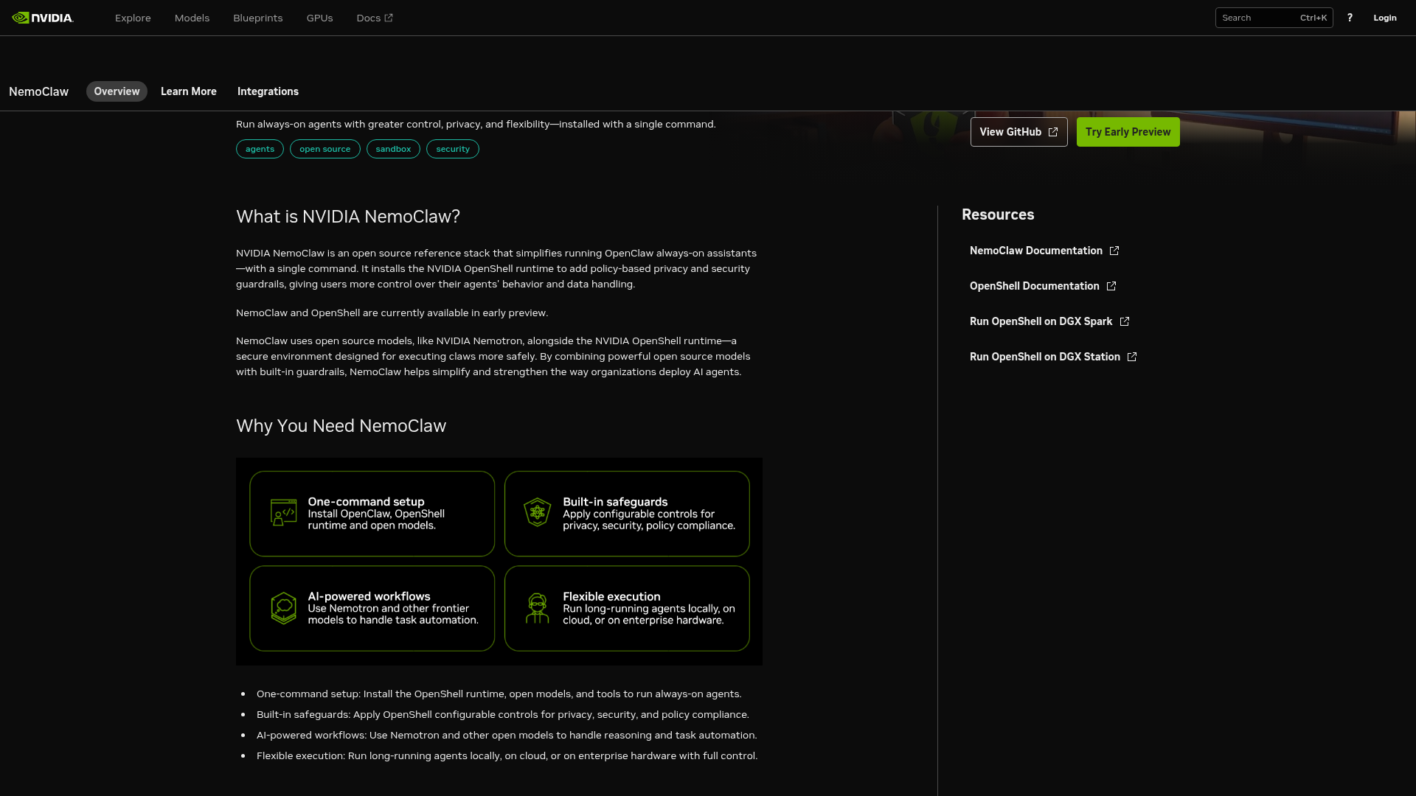1416x796 pixels.
Task: Click the 'AI-powered workflows' card title
Action: click(369, 596)
